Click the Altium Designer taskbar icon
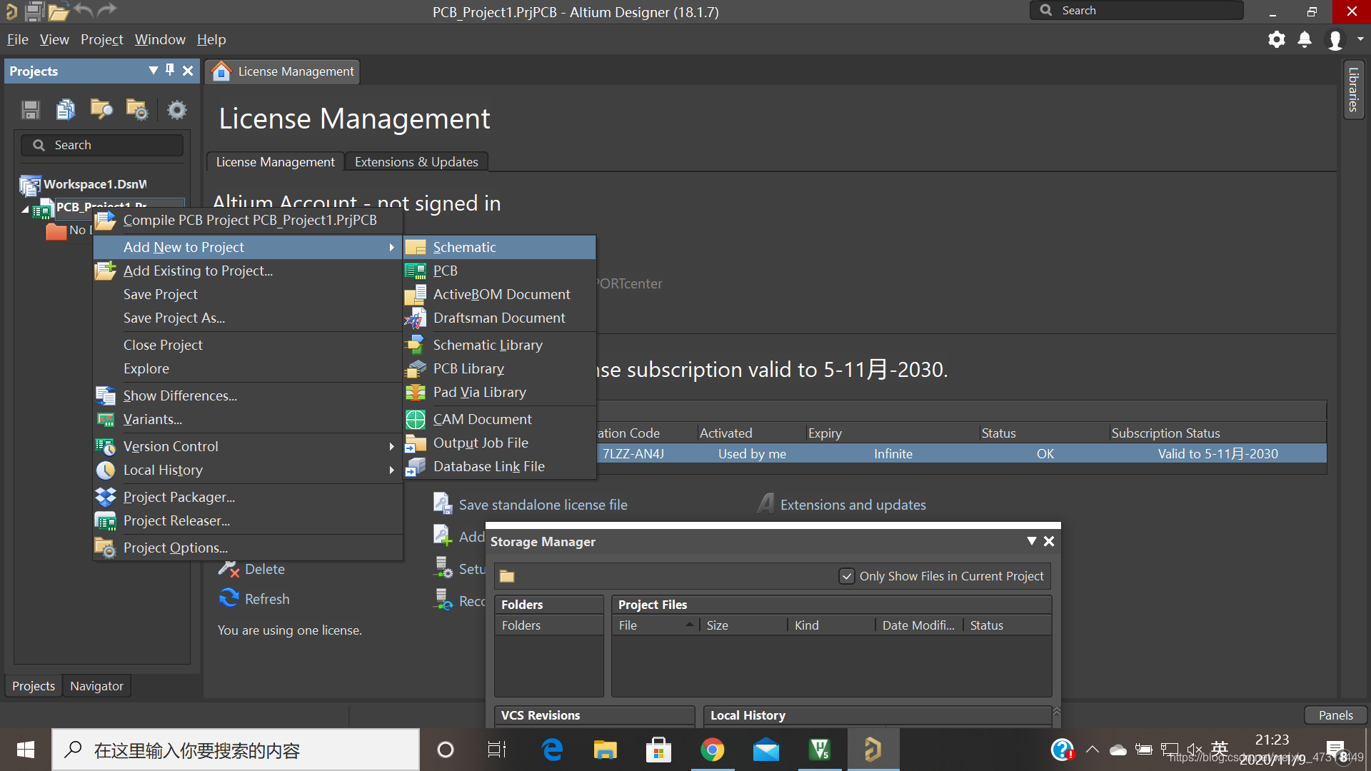The height and width of the screenshot is (771, 1371). 873,750
